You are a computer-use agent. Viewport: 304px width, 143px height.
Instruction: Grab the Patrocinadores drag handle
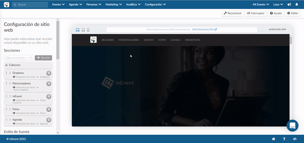click(x=8, y=83)
